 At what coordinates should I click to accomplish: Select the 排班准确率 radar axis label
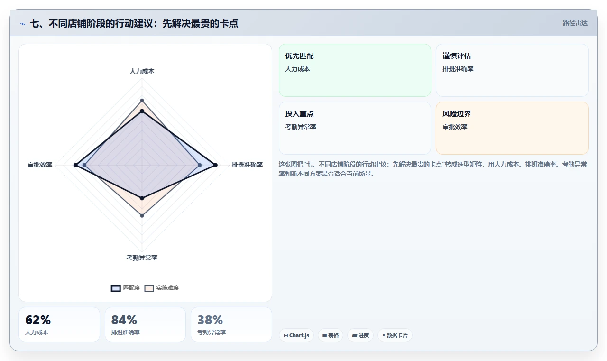(x=247, y=165)
